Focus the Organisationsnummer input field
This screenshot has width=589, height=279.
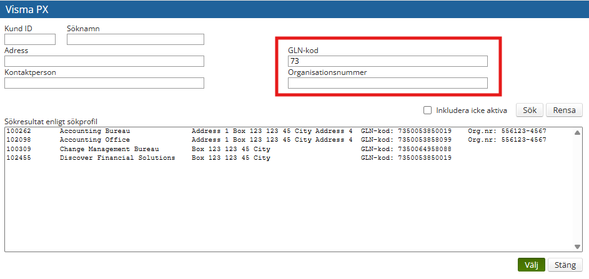coord(388,83)
